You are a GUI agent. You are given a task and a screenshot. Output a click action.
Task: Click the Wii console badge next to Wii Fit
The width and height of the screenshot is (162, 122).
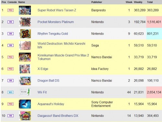[x=10, y=92]
